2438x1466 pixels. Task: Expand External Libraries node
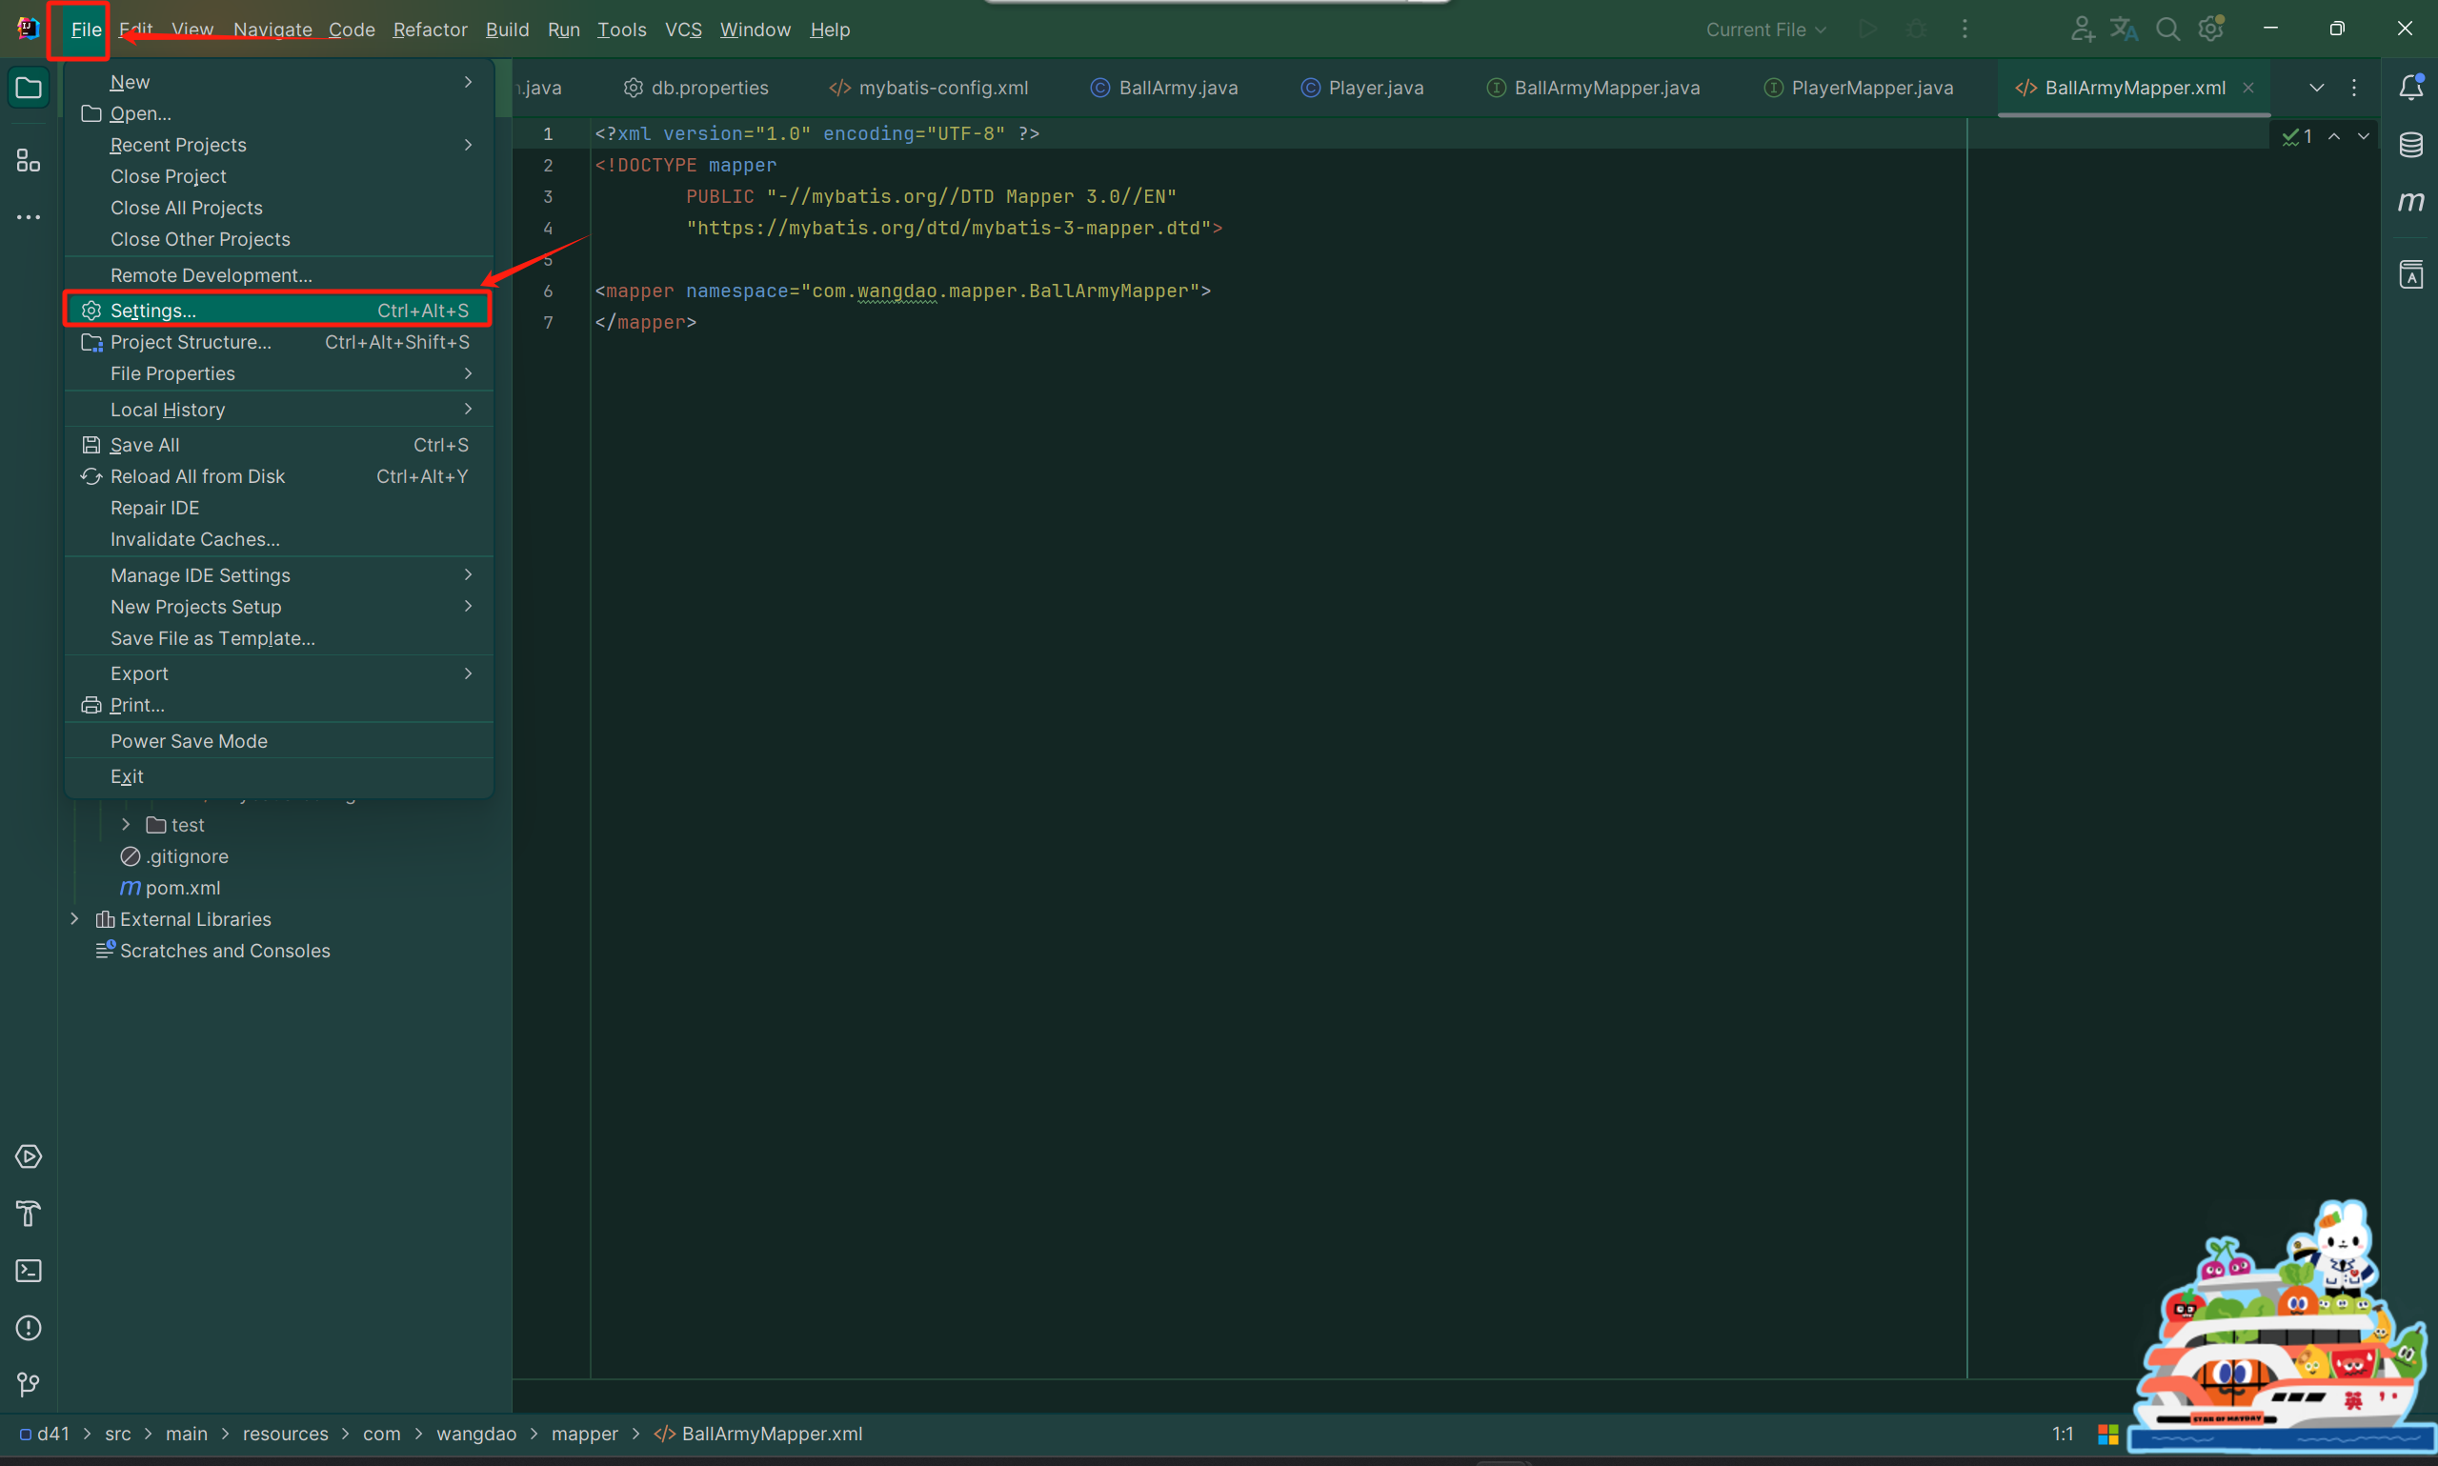[74, 918]
